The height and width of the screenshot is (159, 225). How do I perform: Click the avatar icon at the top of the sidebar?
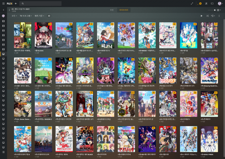click(x=4, y=16)
